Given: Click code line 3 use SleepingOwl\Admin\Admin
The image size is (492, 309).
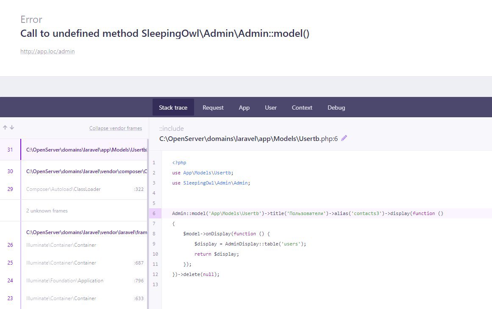Looking at the screenshot, I should click(211, 183).
